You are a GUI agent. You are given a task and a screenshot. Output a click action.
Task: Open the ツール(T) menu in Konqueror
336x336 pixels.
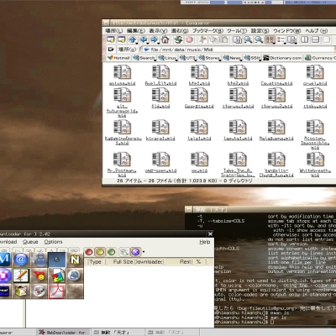click(x=237, y=30)
